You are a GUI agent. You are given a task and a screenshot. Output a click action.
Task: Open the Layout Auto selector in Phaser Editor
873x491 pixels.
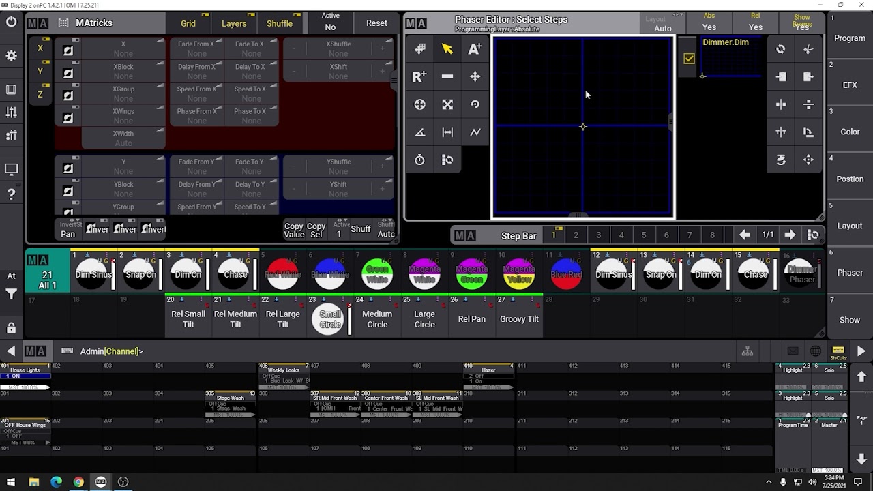tap(663, 24)
